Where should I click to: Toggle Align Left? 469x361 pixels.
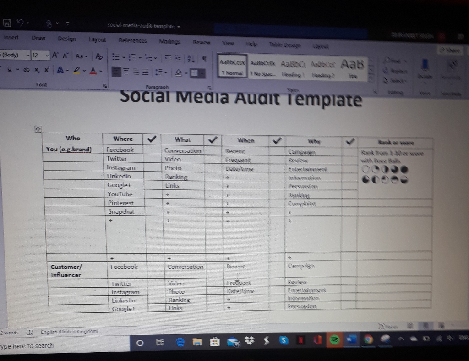point(116,72)
